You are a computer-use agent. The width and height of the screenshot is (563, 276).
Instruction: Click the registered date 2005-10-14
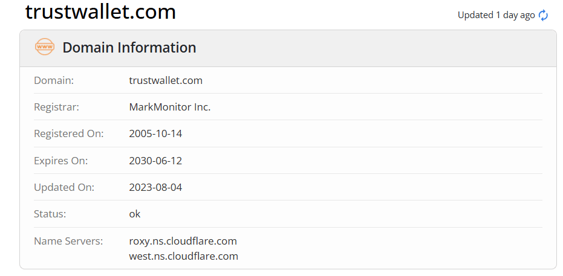155,133
